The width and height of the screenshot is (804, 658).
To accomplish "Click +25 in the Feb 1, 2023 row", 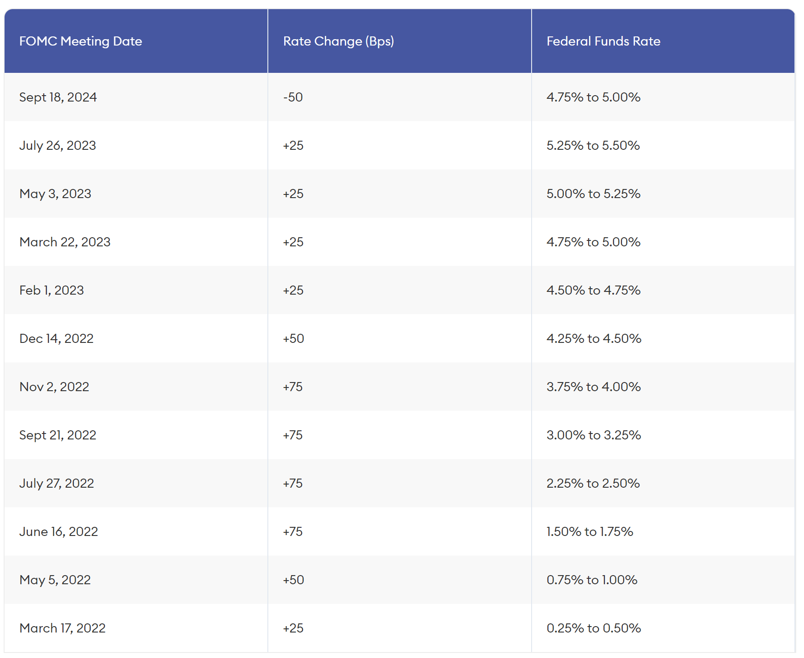I will coord(293,291).
